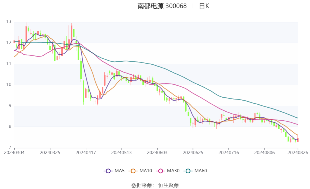Viewport: 310px width, 189px height.
Task: Click y-axis value 10
Action: (x=9, y=85)
